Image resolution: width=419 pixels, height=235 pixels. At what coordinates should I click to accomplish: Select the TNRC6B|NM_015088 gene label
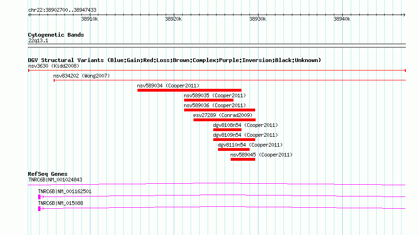pyautogui.click(x=60, y=203)
